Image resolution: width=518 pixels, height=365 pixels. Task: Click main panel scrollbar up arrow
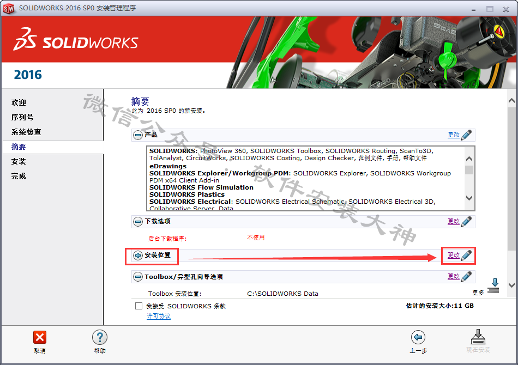click(511, 101)
